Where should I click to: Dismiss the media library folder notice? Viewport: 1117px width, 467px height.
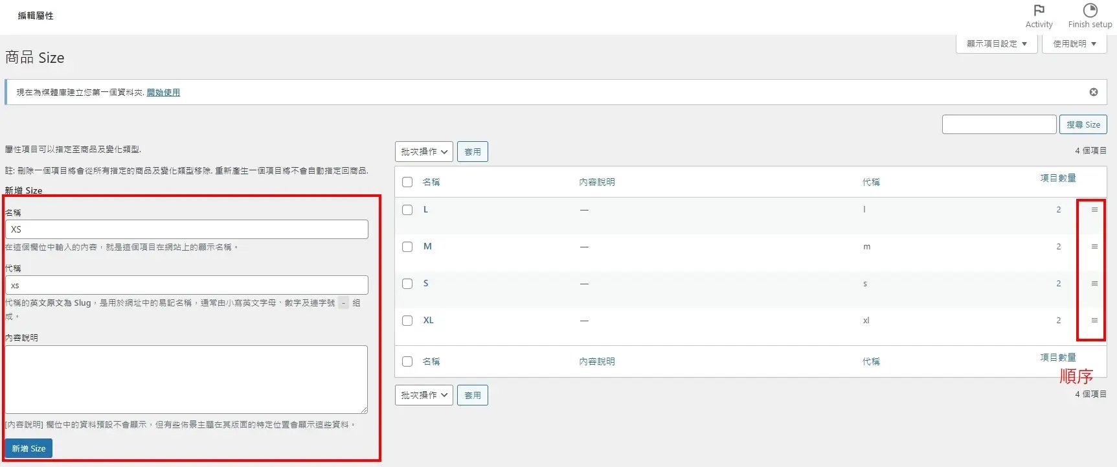coord(1093,92)
